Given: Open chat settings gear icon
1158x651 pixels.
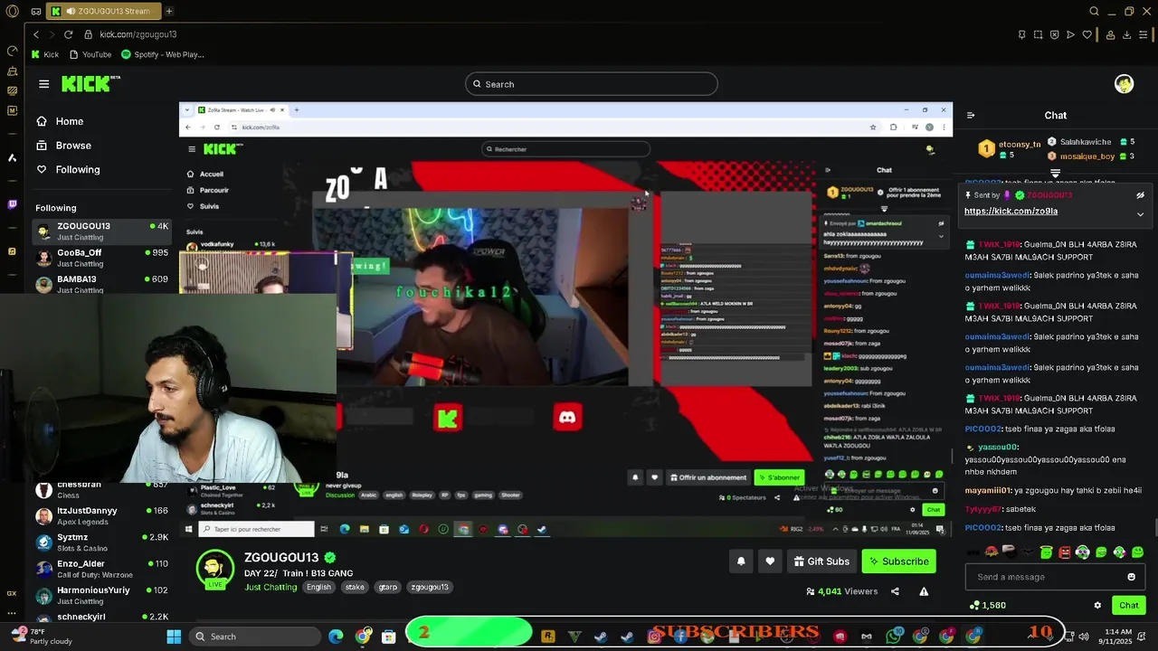Looking at the screenshot, I should pyautogui.click(x=1097, y=606).
